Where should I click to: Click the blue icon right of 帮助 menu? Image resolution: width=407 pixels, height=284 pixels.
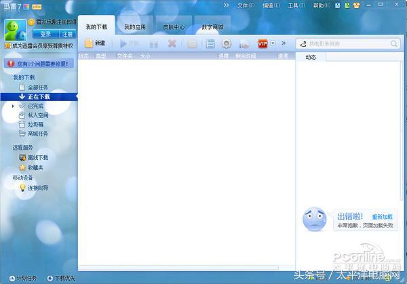tap(337, 5)
